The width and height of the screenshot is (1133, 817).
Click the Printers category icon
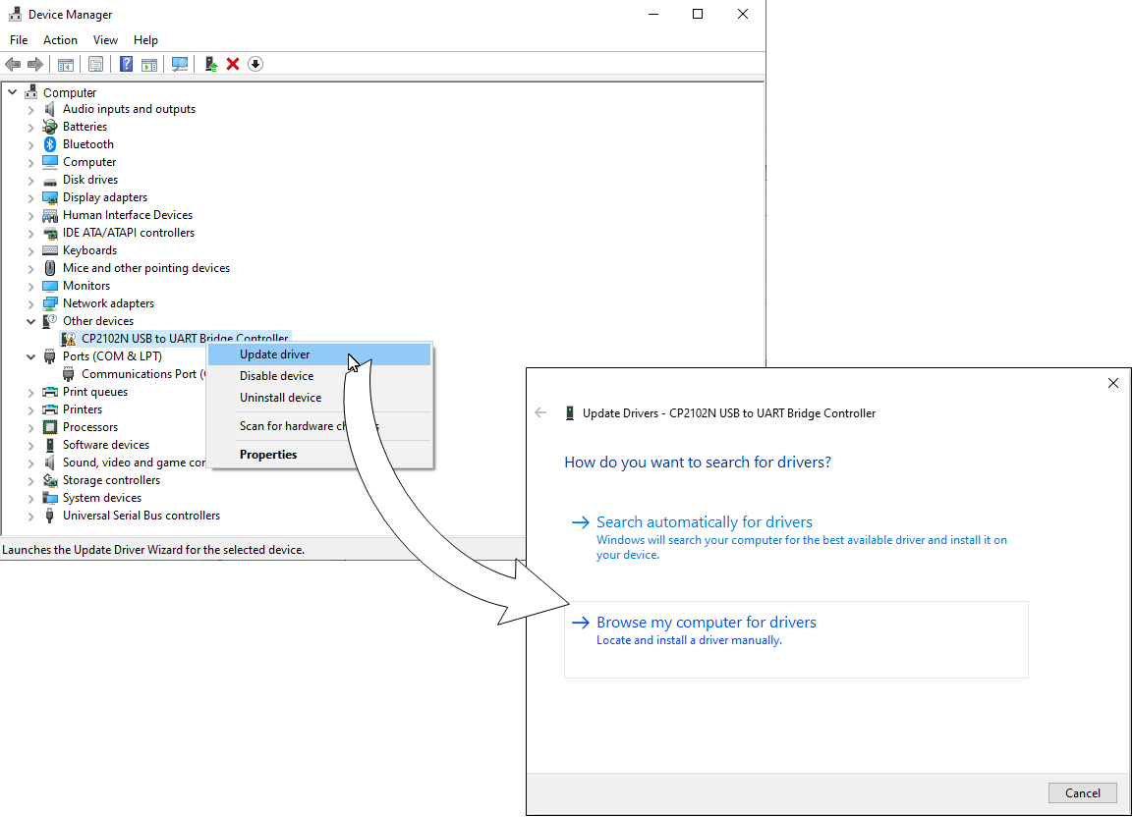pos(50,409)
